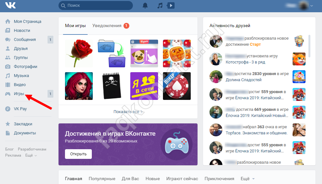The height and width of the screenshot is (184, 322).
Task: Click the home icon next to Моя Страница
Action: 8,21
